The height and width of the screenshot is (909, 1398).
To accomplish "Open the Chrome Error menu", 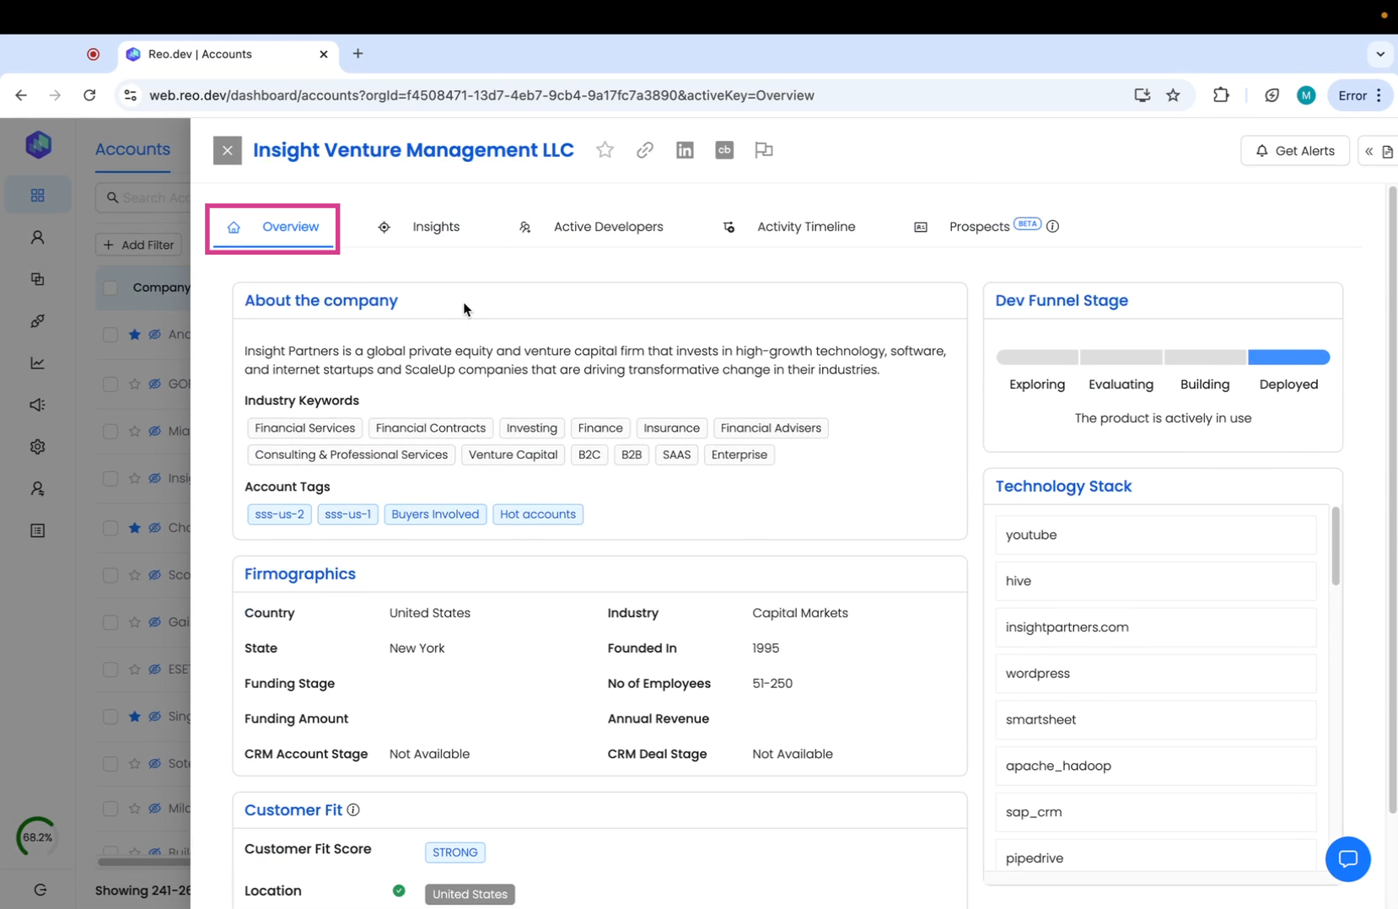I will coord(1360,95).
